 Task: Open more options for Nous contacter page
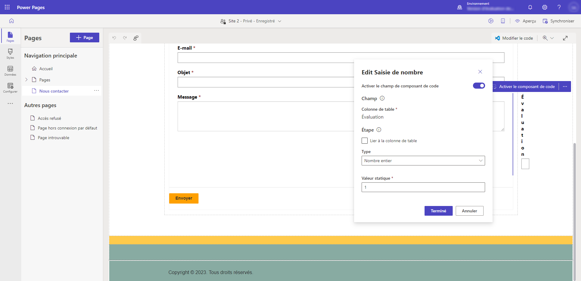tap(97, 90)
